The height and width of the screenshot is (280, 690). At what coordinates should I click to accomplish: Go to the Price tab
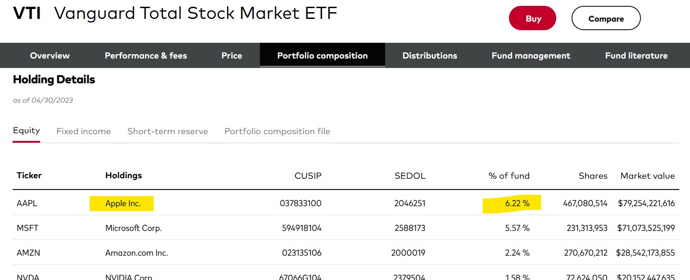(232, 56)
